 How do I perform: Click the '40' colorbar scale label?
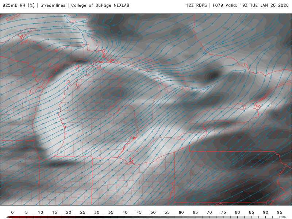(x=125, y=212)
